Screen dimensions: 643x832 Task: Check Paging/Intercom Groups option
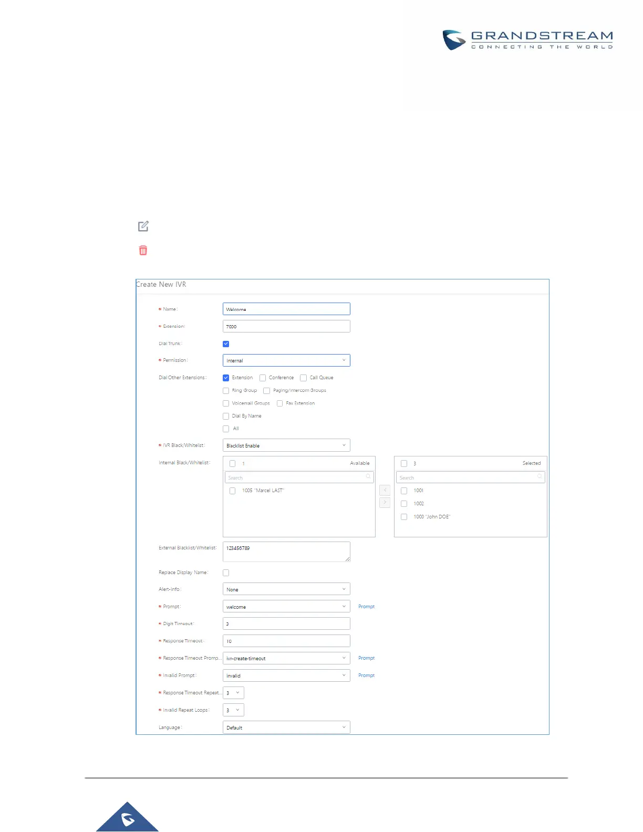[x=266, y=391]
